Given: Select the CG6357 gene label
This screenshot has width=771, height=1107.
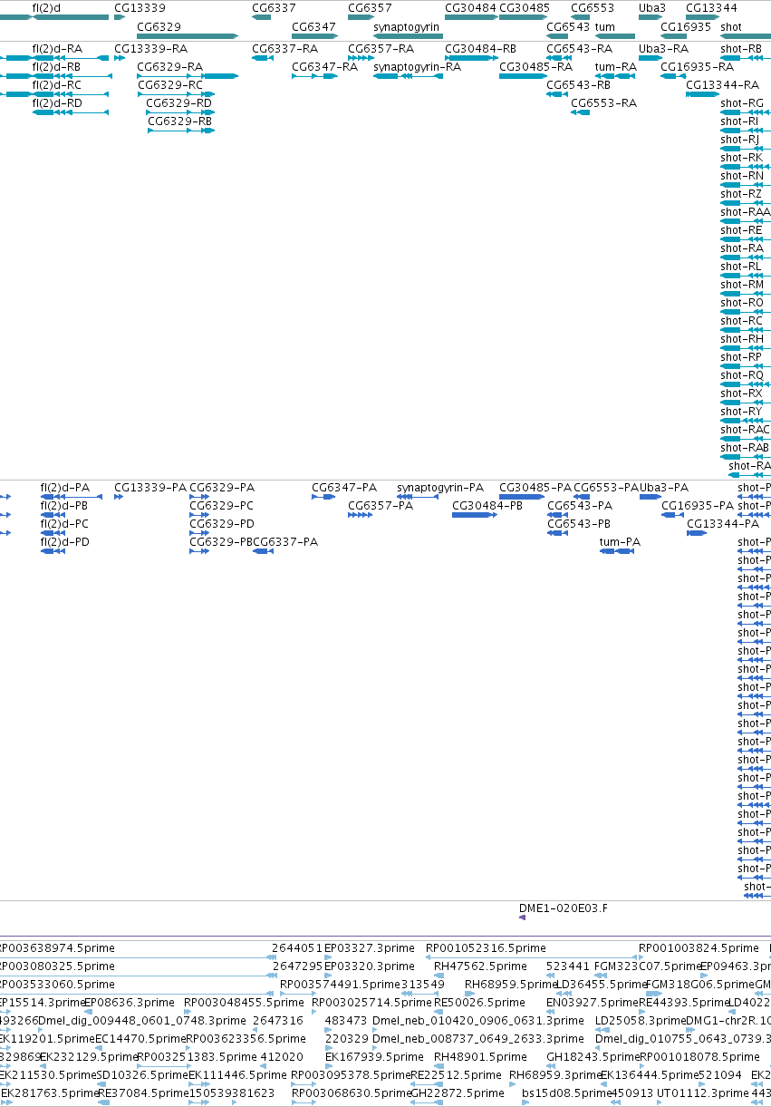Looking at the screenshot, I should tap(370, 8).
